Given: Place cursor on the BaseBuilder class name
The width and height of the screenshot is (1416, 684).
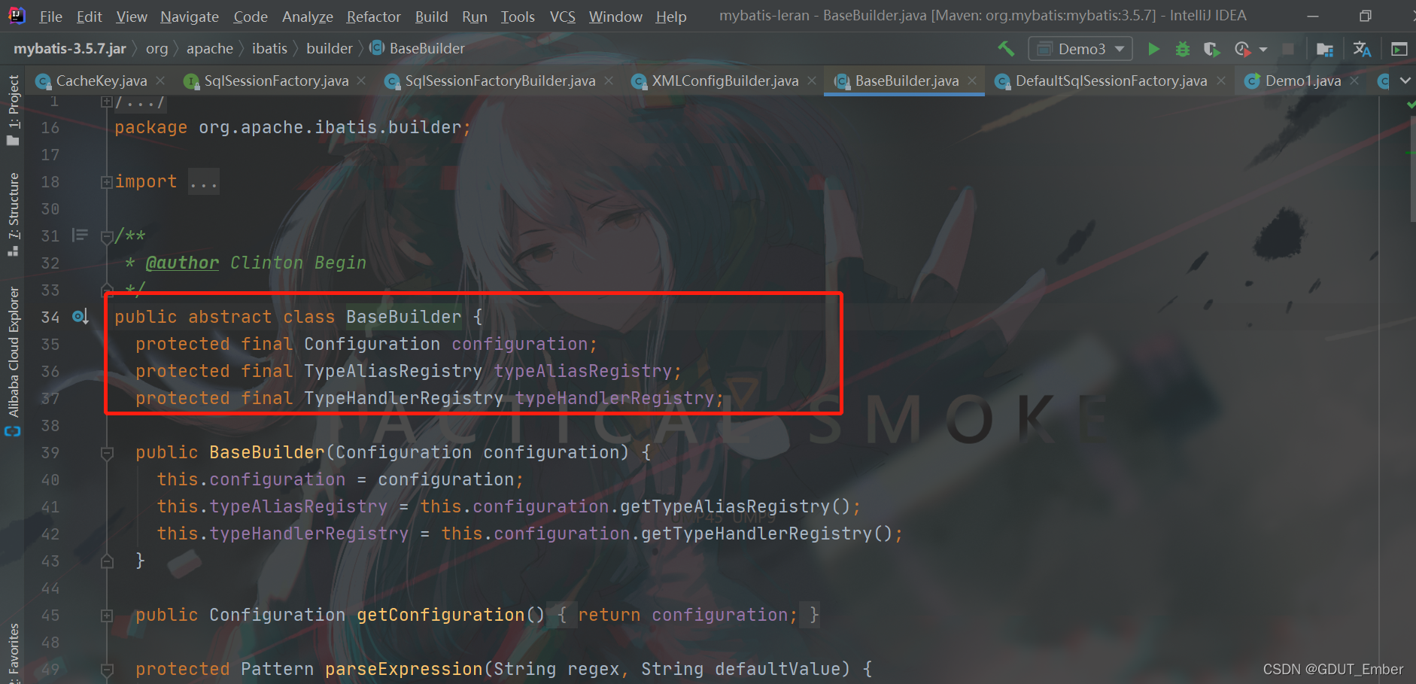Looking at the screenshot, I should [x=403, y=317].
